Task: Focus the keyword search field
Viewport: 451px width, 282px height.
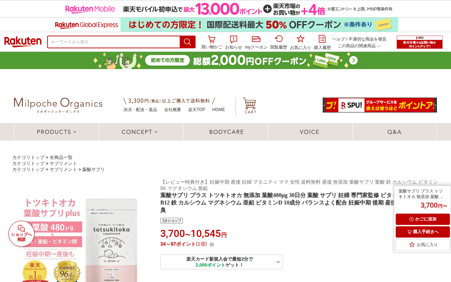Action: (x=113, y=42)
